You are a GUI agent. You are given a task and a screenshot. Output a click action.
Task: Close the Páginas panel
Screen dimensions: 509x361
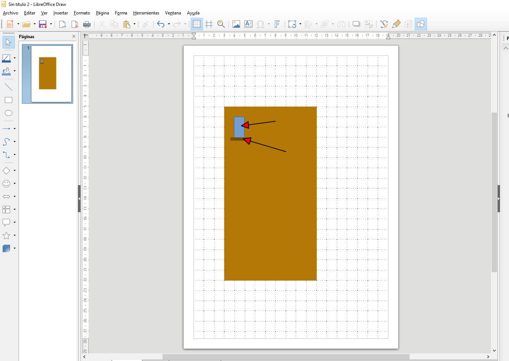pos(74,36)
